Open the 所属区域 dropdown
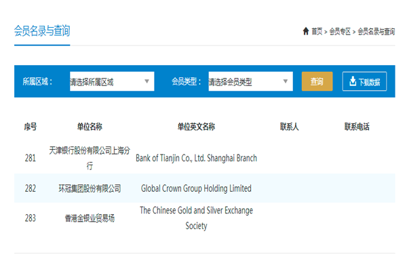The width and height of the screenshot is (407, 271). [112, 81]
